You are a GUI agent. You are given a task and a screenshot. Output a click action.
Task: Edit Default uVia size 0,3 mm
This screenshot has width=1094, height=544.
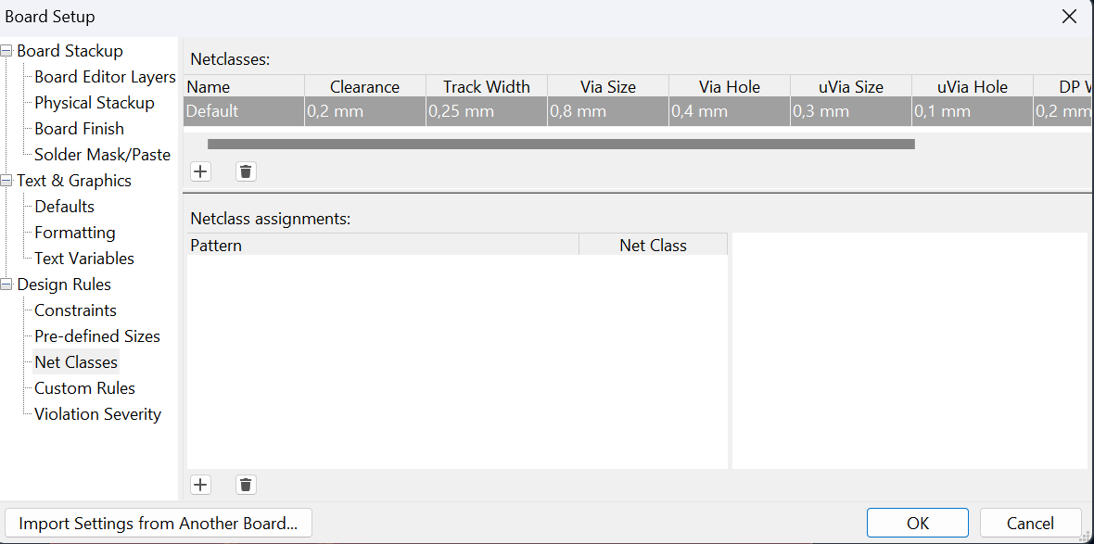(850, 111)
